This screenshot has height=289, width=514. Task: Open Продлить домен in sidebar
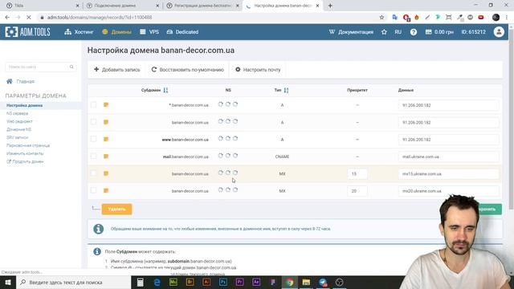[25, 161]
